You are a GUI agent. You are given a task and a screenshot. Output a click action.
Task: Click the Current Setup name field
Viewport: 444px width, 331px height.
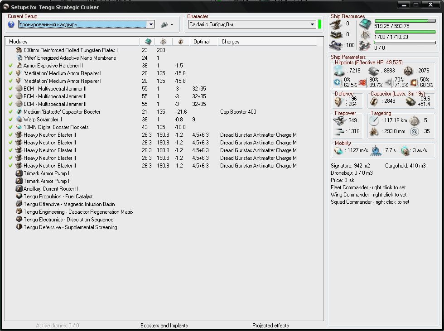[82, 24]
